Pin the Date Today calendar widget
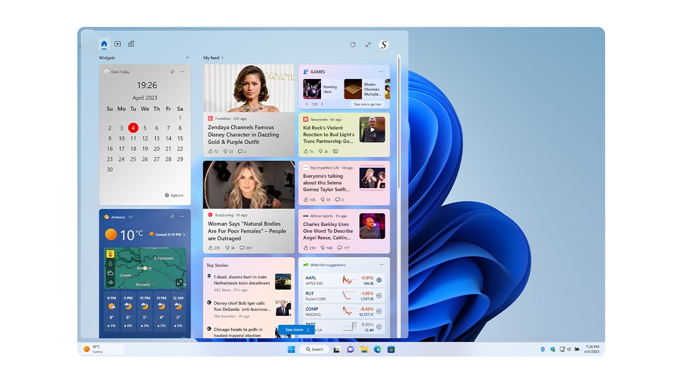 pos(172,71)
